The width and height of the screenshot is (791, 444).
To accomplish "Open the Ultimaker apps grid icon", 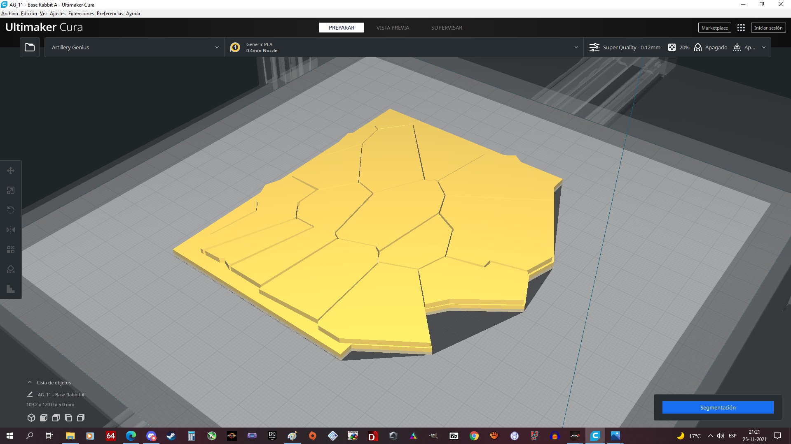I will [741, 28].
